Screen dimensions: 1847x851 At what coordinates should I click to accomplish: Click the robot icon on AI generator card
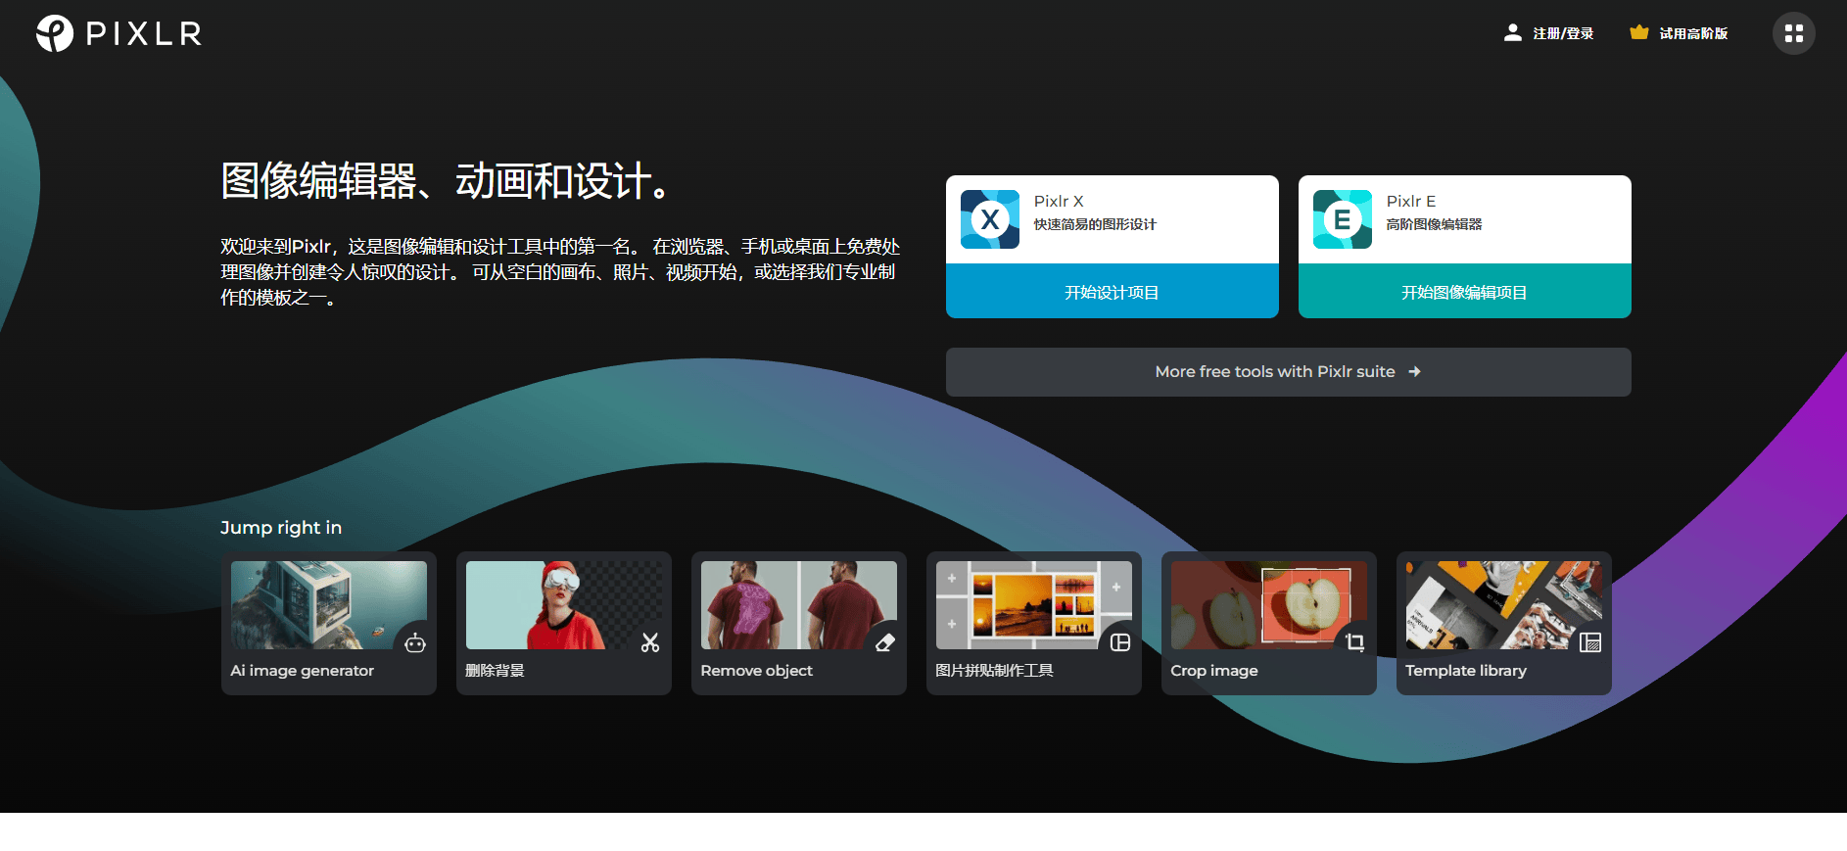pos(415,642)
